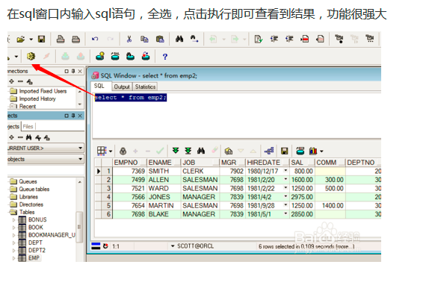The width and height of the screenshot is (435, 291).
Task: Select the Imported Fixed Users folder
Action: (x=43, y=91)
